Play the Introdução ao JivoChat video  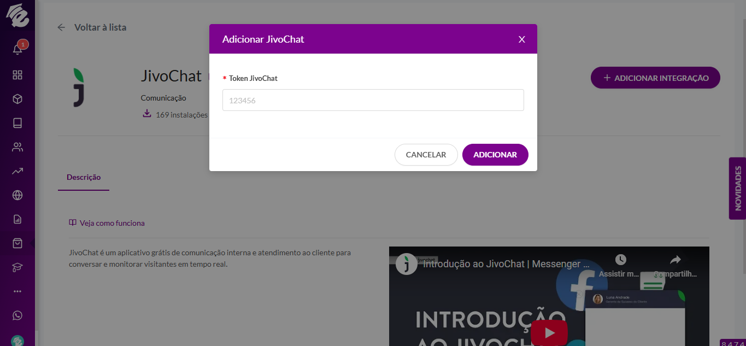point(549,332)
